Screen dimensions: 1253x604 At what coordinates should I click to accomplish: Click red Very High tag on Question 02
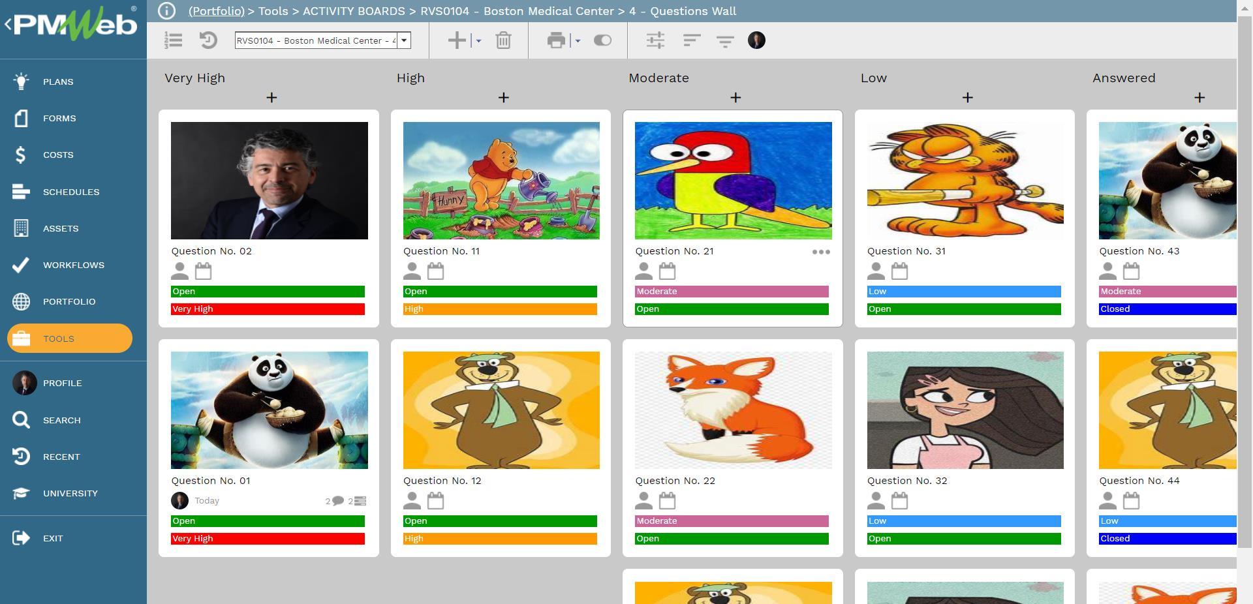click(x=268, y=309)
